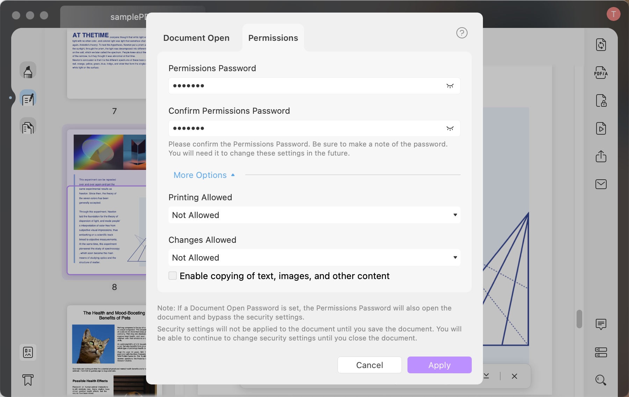The image size is (629, 397).
Task: Switch to the Document Open tab
Action: coord(196,38)
